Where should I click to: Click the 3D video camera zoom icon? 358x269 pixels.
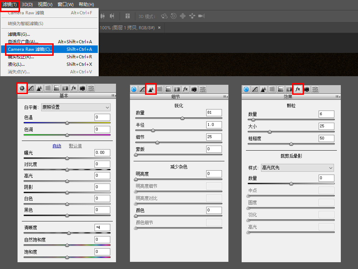click(x=202, y=16)
